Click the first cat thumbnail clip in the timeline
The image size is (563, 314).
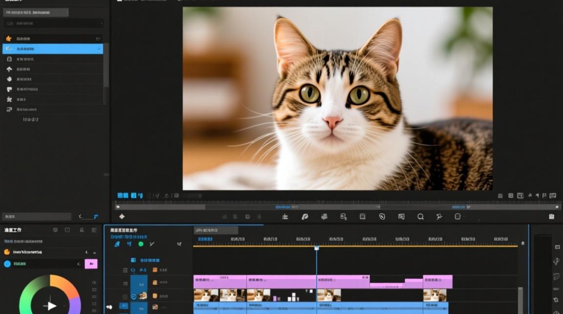point(206,295)
